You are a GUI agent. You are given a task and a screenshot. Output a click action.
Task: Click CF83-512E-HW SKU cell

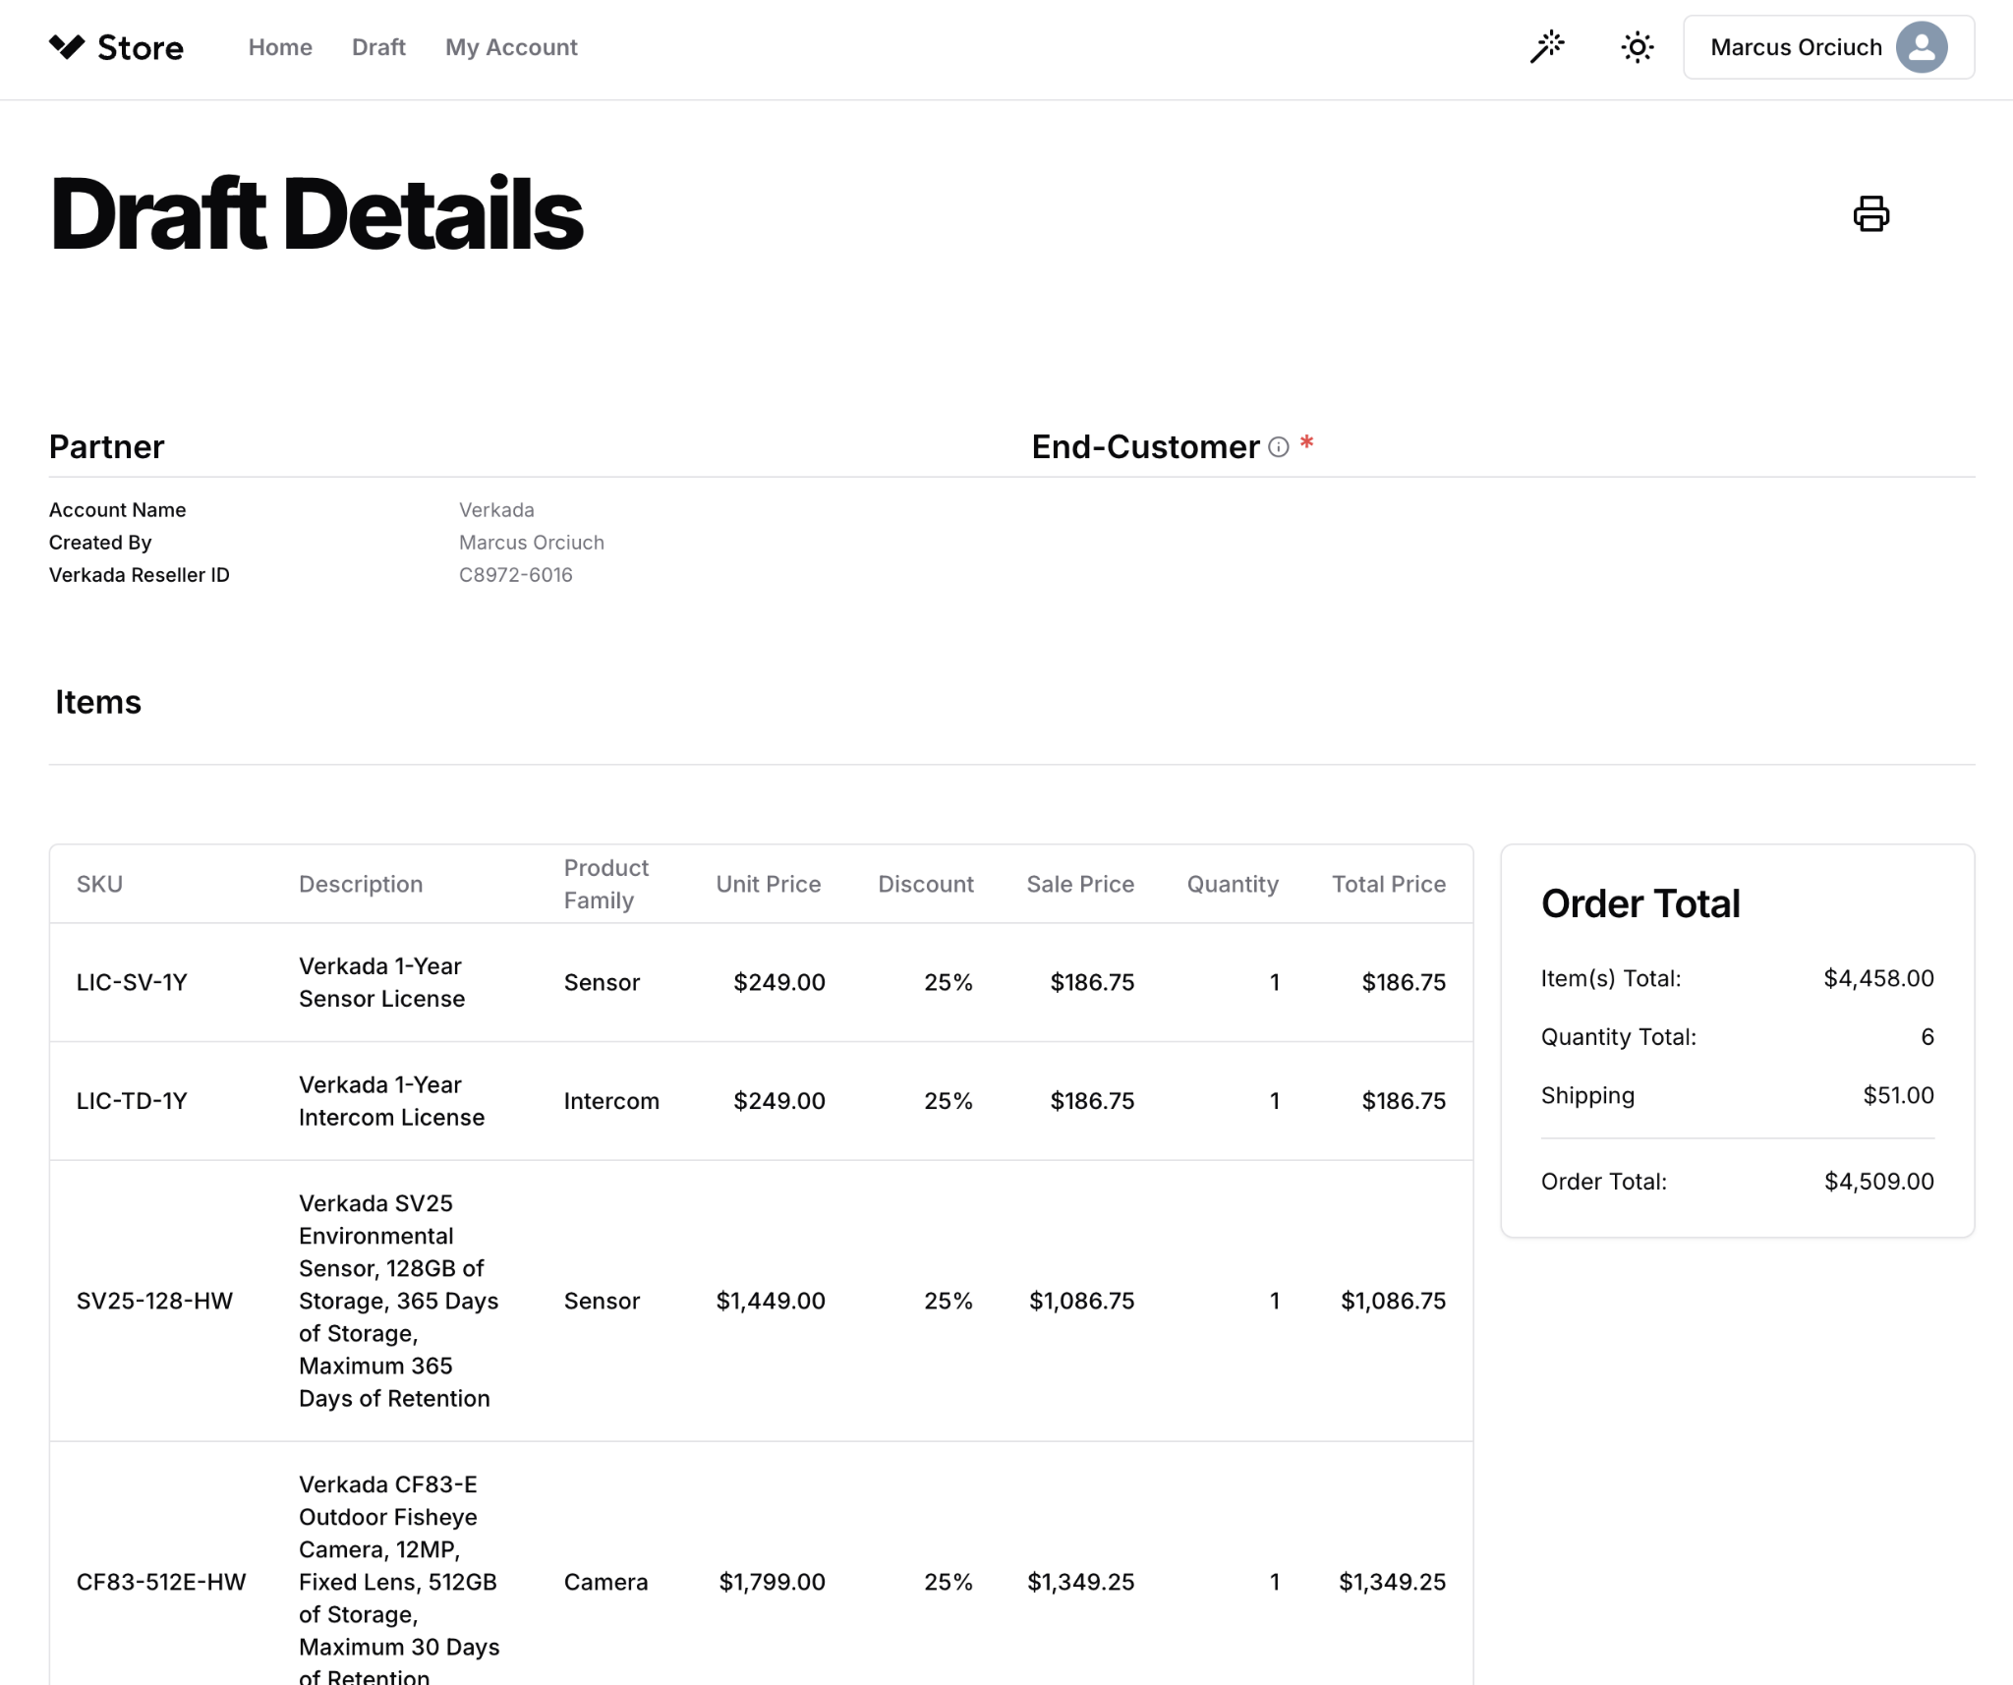pyautogui.click(x=161, y=1582)
